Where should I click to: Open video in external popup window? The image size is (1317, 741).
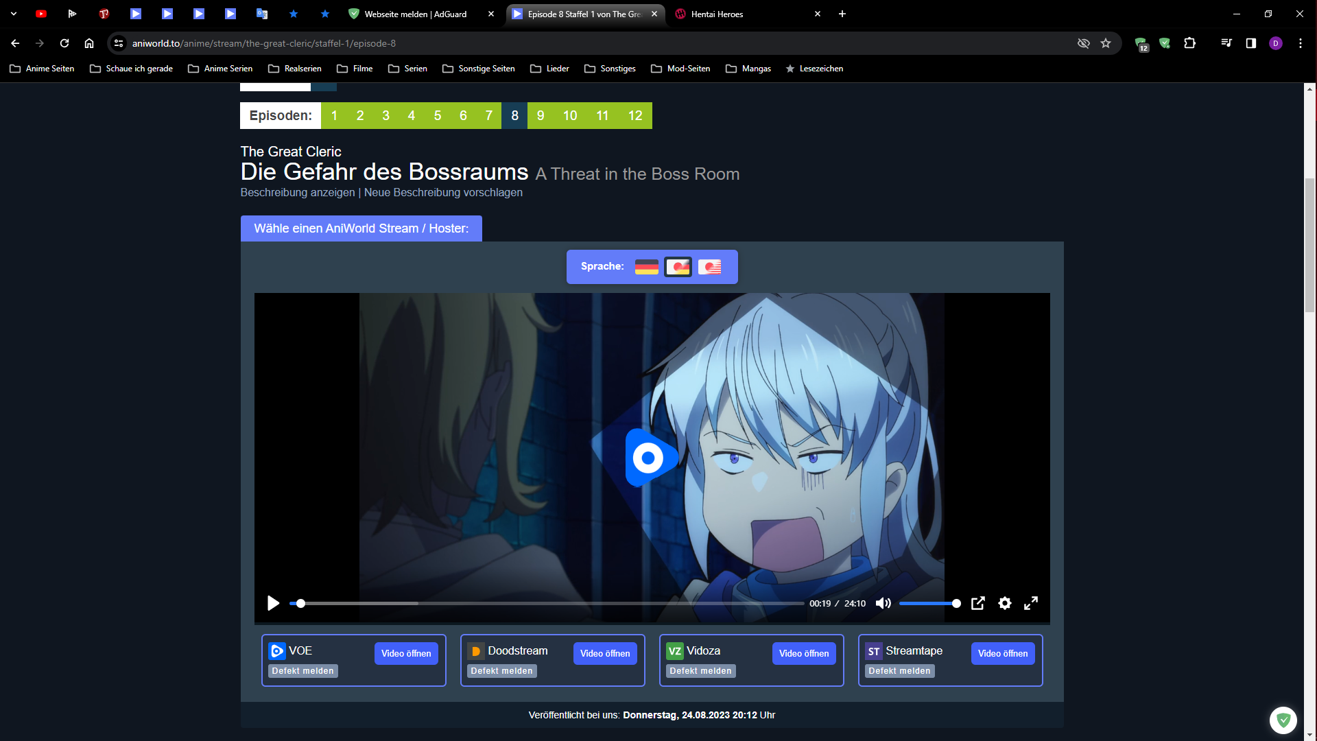(977, 603)
